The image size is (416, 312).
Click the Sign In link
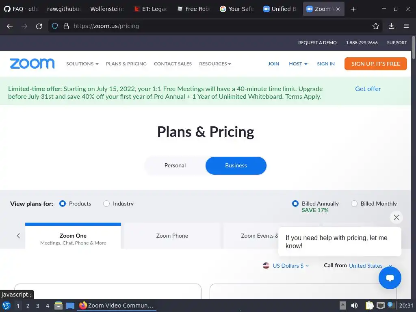tap(326, 64)
